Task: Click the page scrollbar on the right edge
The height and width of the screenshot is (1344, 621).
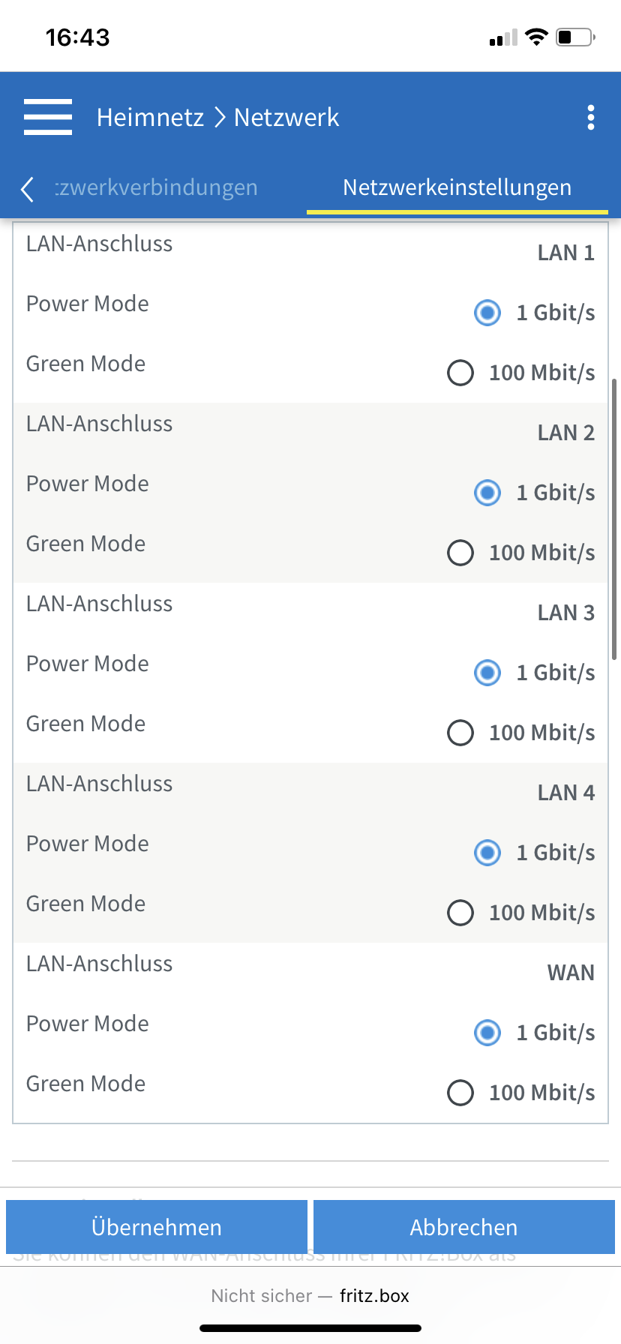Action: pyautogui.click(x=614, y=519)
